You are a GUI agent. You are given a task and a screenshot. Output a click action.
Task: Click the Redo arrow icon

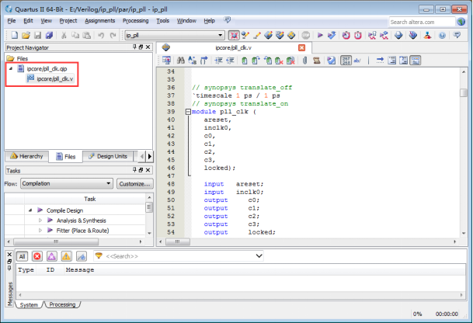113,35
